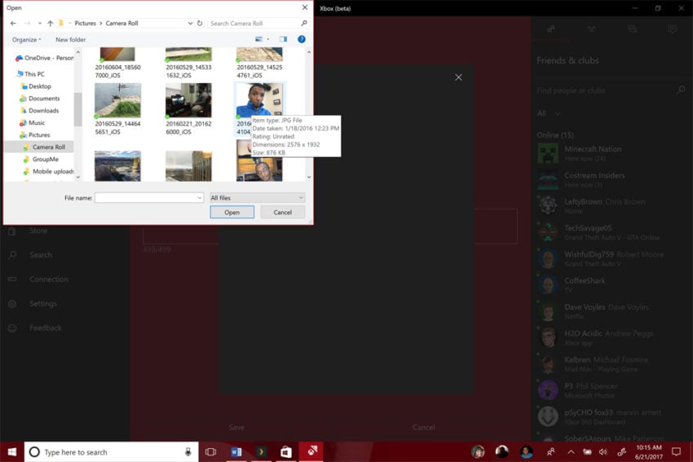Select Camera Roll in navigation tree
The width and height of the screenshot is (693, 462).
39,147
